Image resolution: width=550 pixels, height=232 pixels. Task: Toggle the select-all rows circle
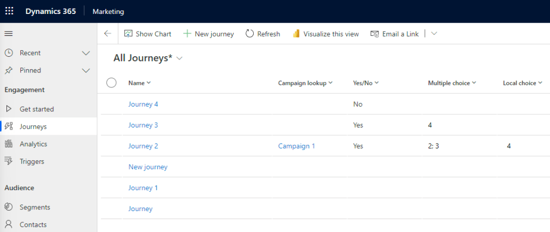(111, 83)
